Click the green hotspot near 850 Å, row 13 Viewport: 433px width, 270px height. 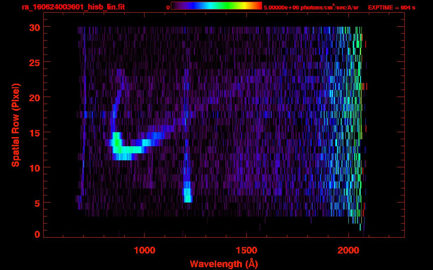[x=116, y=143]
